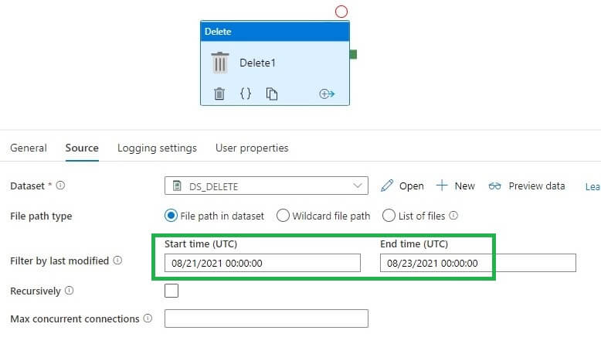Click the delete trash icon on Delete1 activity

point(219,94)
